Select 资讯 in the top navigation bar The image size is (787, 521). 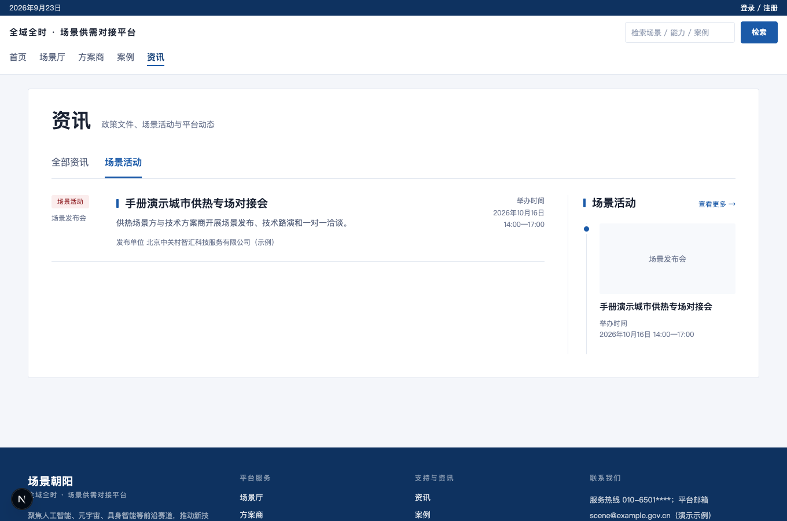click(156, 57)
